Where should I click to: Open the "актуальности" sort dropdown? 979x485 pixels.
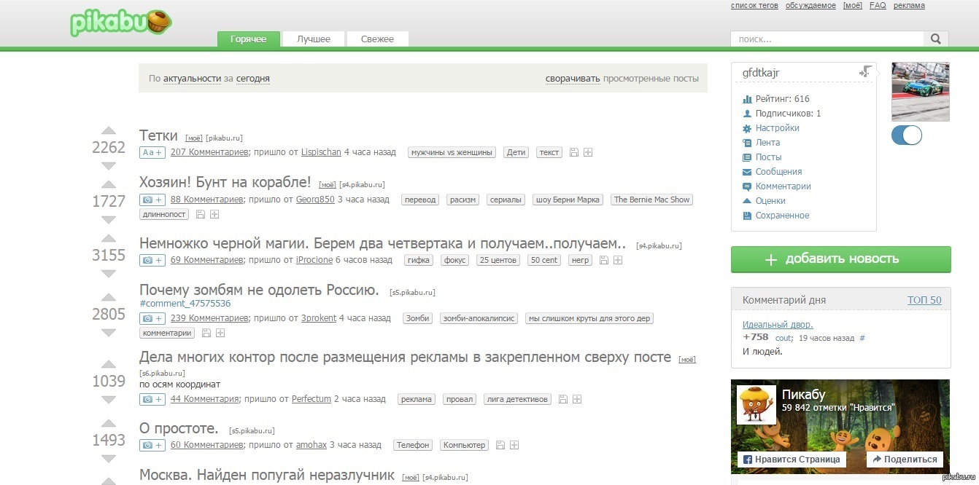(192, 79)
